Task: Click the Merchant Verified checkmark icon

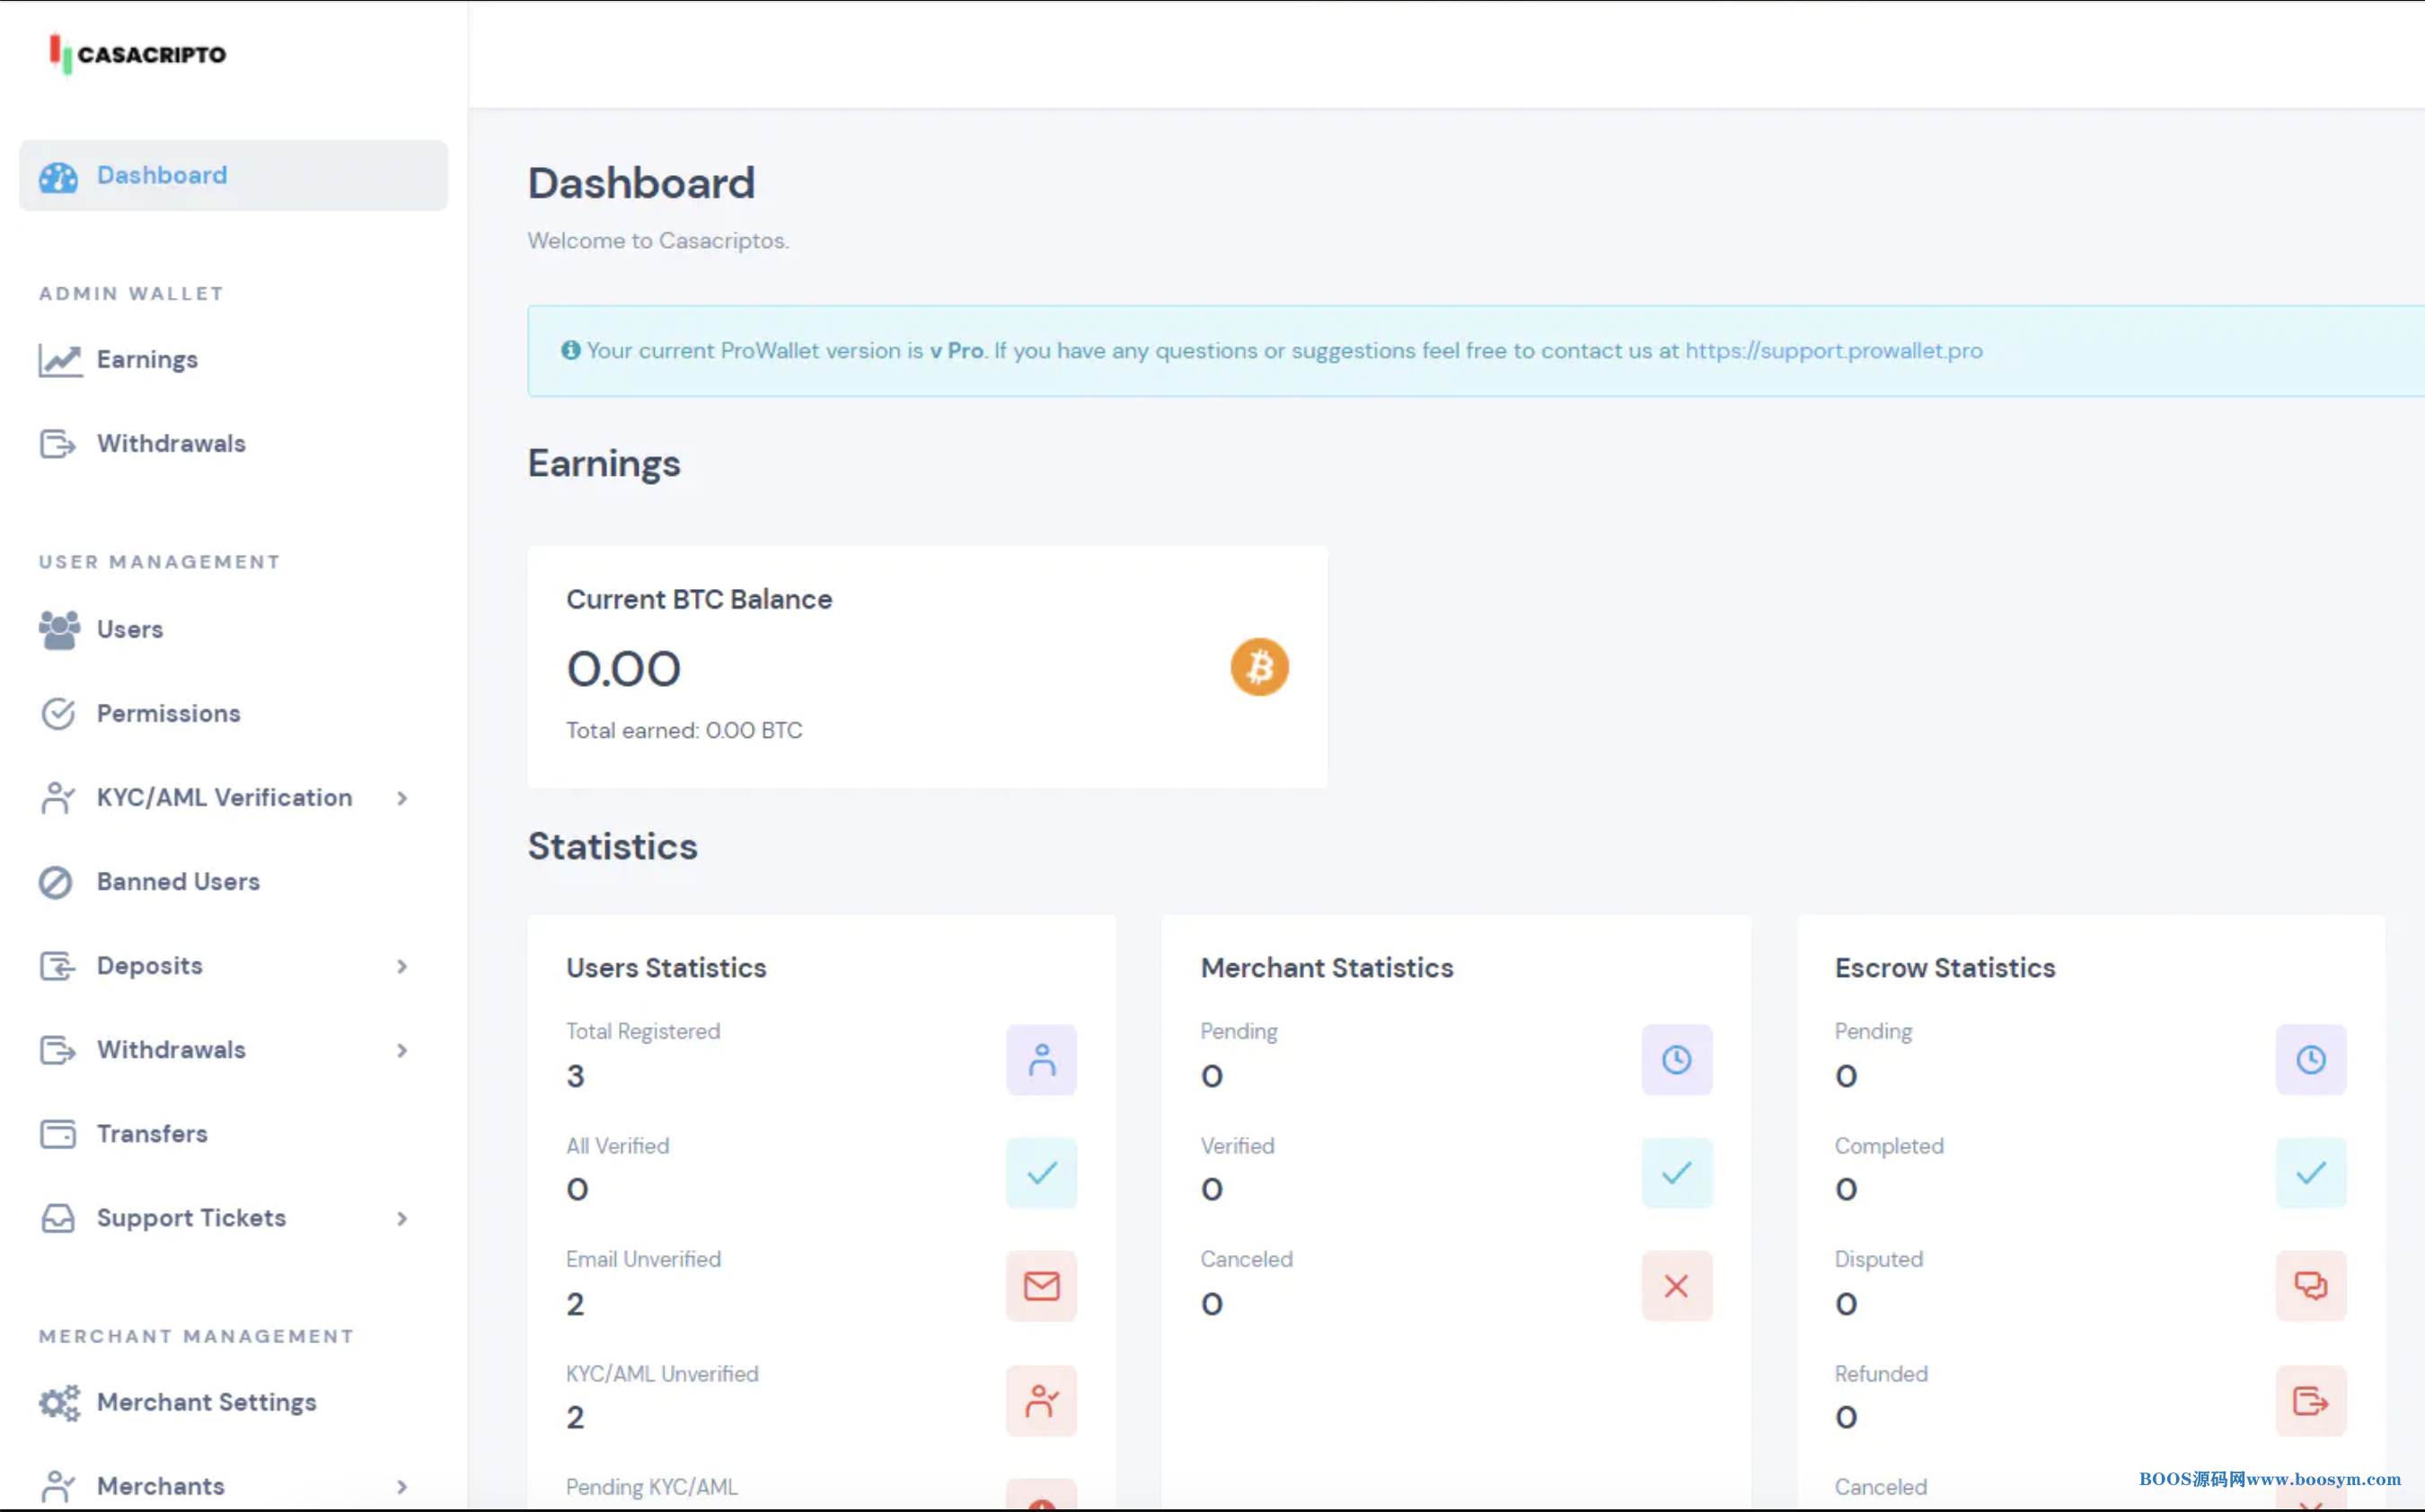Action: coord(1677,1173)
